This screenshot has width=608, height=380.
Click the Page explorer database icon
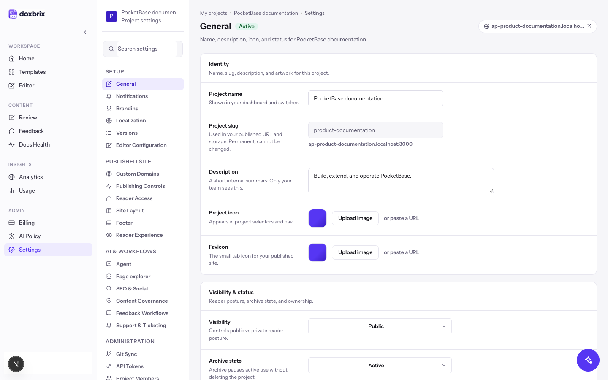pyautogui.click(x=109, y=277)
